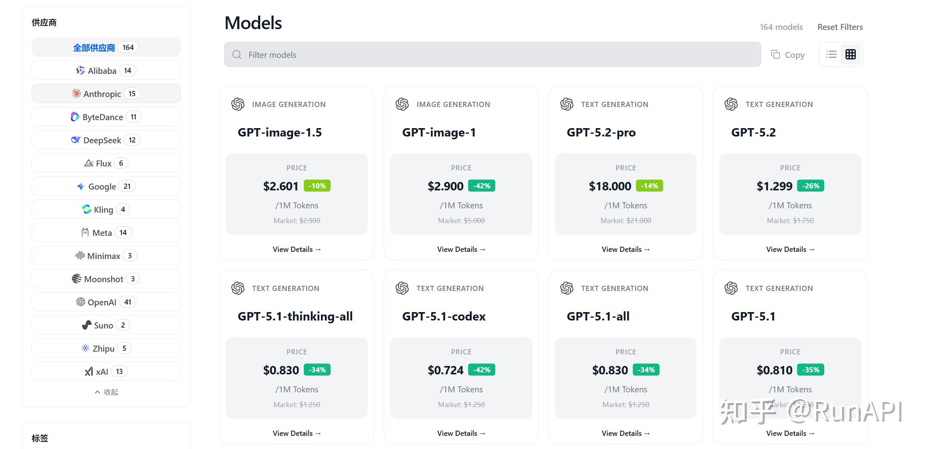Click the OpenAI logo on GPT-image-1.5 card
927x449 pixels.
238,104
